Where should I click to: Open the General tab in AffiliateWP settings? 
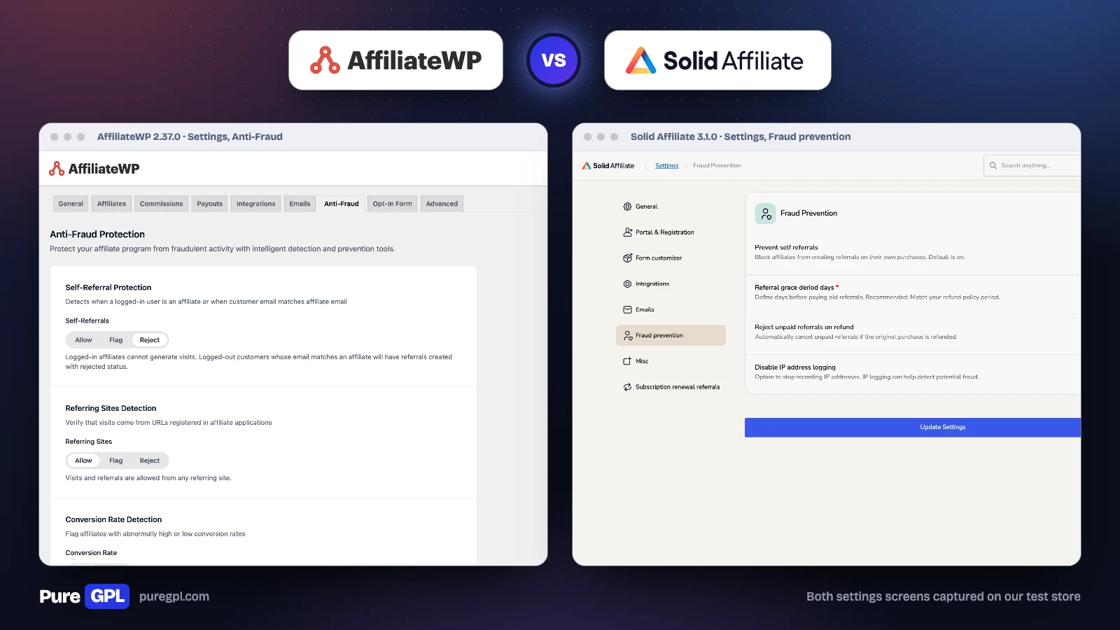click(71, 204)
